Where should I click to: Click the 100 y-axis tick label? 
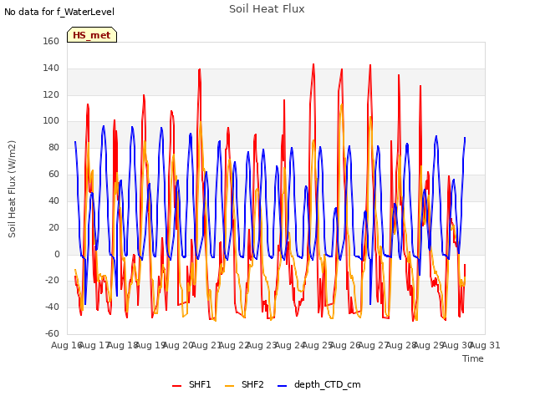point(51,120)
